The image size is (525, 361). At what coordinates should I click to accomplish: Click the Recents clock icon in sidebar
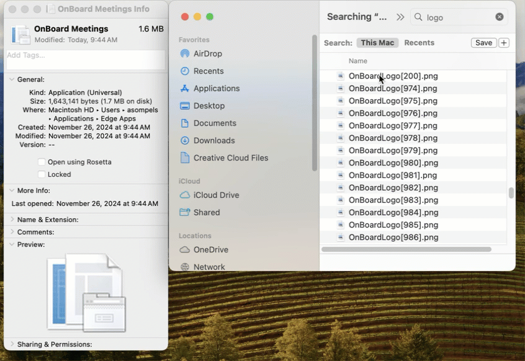pyautogui.click(x=184, y=71)
